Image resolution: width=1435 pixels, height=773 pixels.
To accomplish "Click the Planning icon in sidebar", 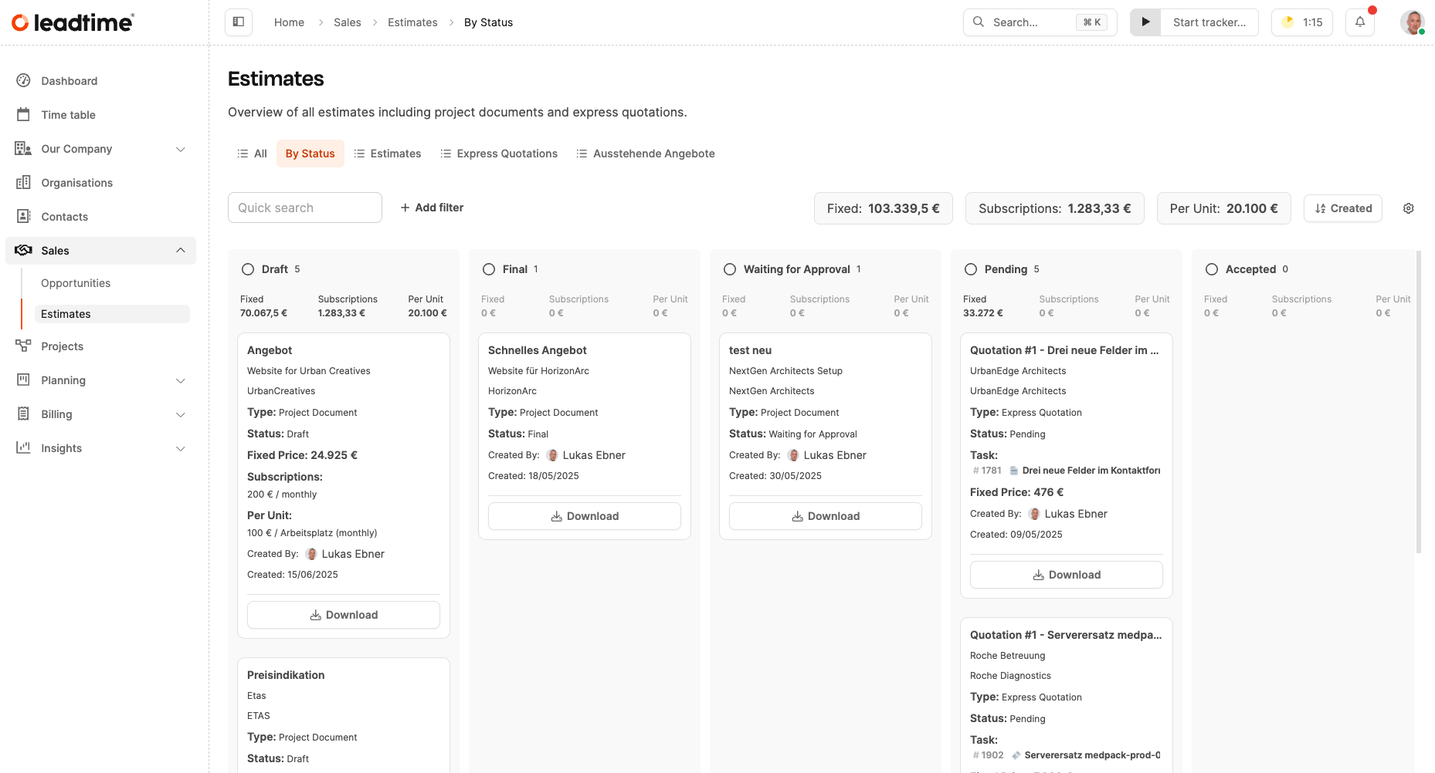I will tap(24, 380).
